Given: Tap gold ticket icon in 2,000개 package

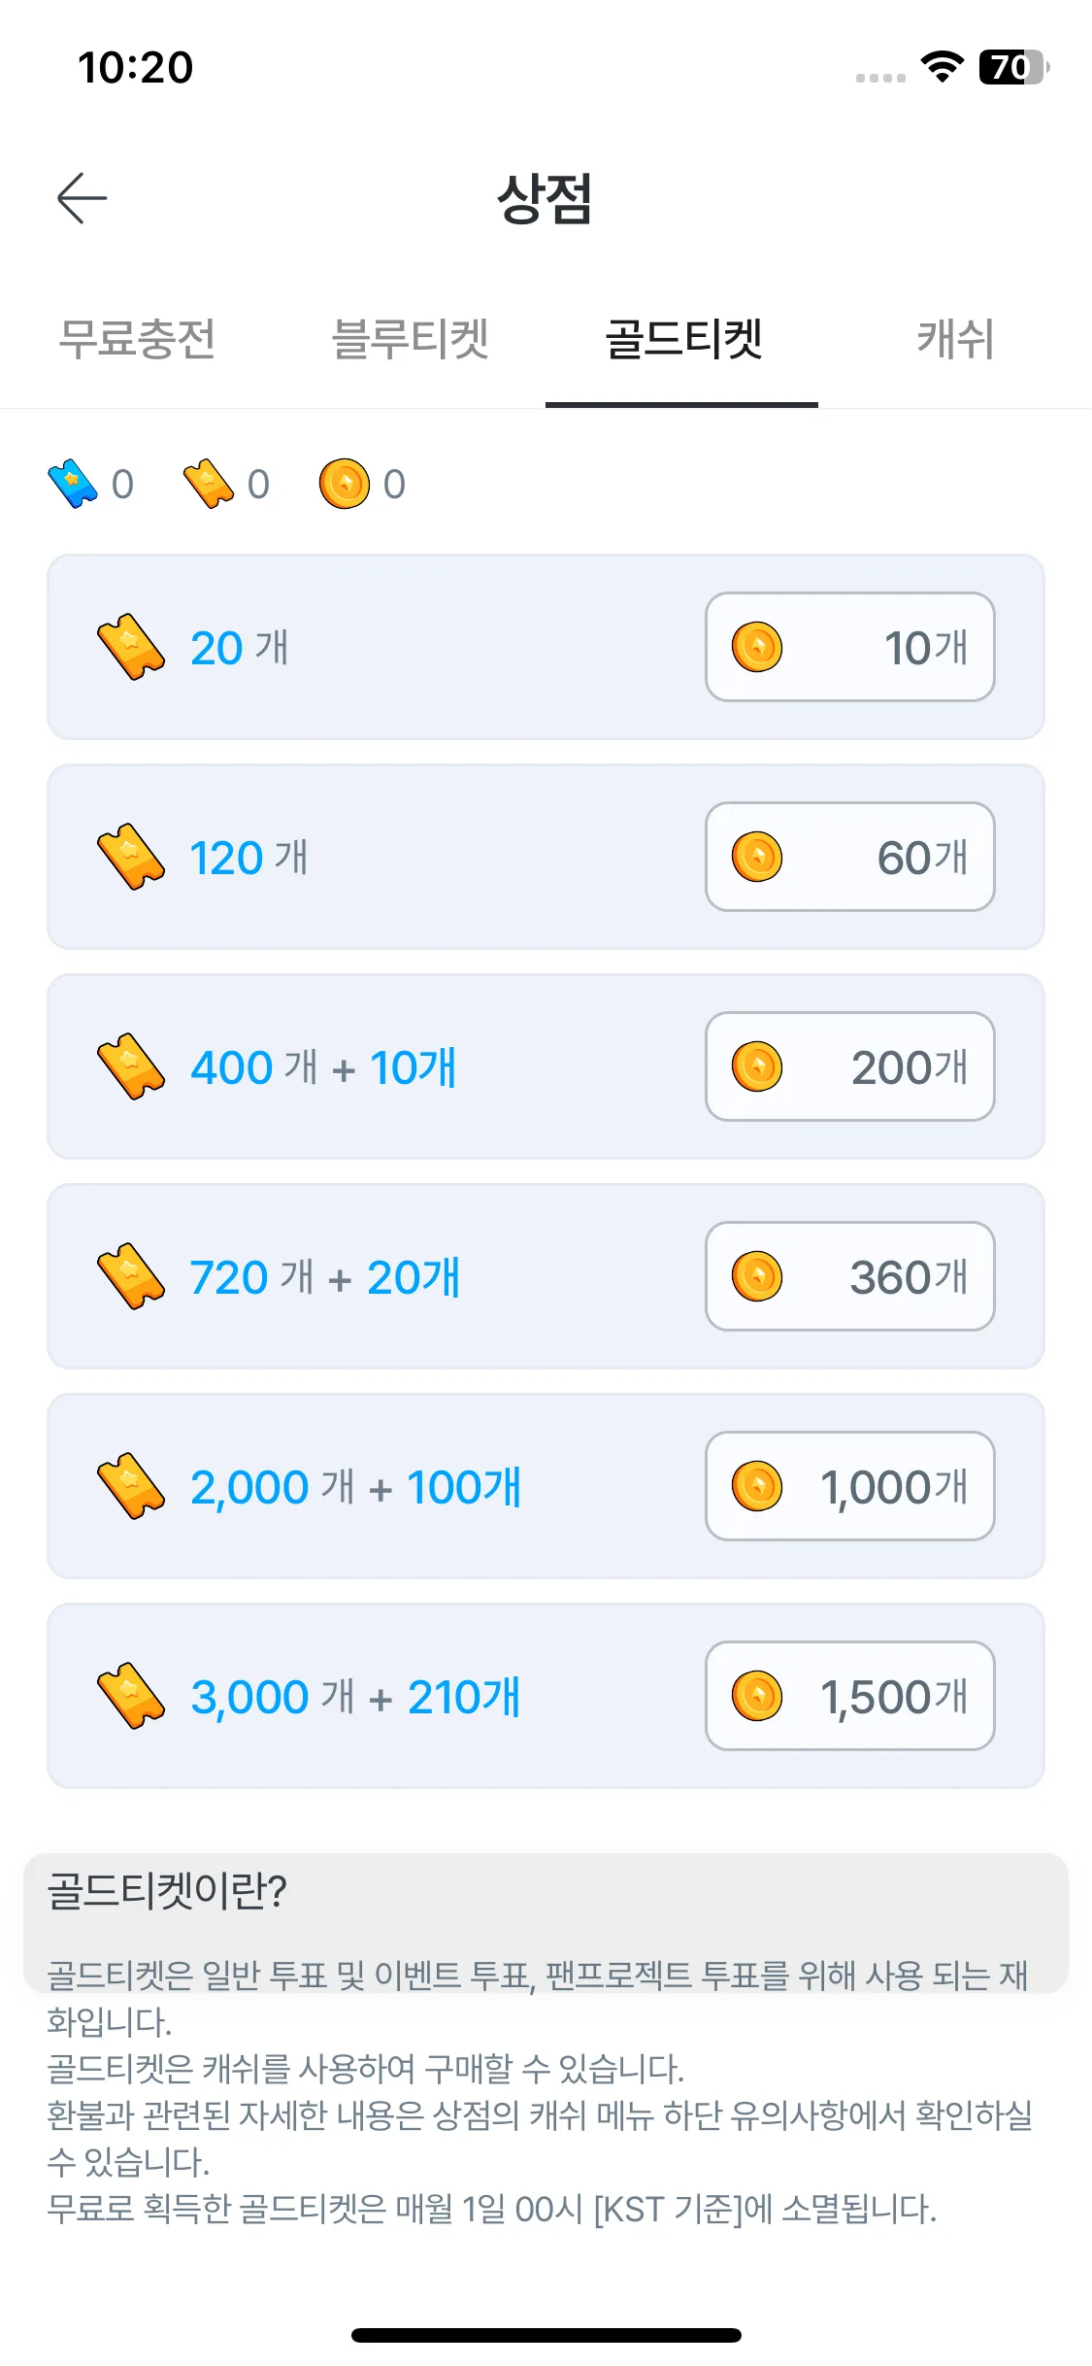Looking at the screenshot, I should [x=131, y=1486].
